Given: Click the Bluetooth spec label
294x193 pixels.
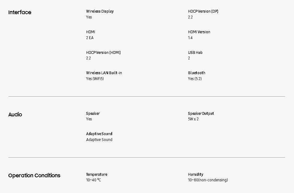Looking at the screenshot, I should [x=196, y=73].
